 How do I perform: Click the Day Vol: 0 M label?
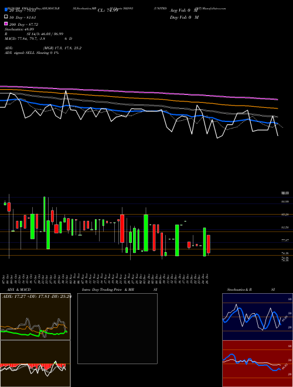[x=184, y=18]
